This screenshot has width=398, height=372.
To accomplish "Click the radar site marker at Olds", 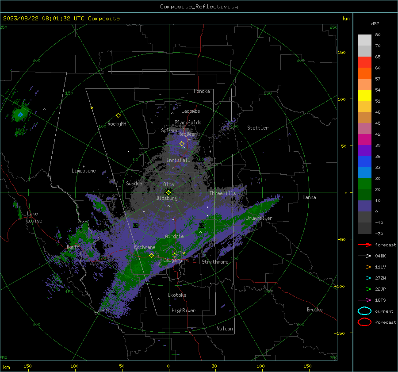I will 169,192.
